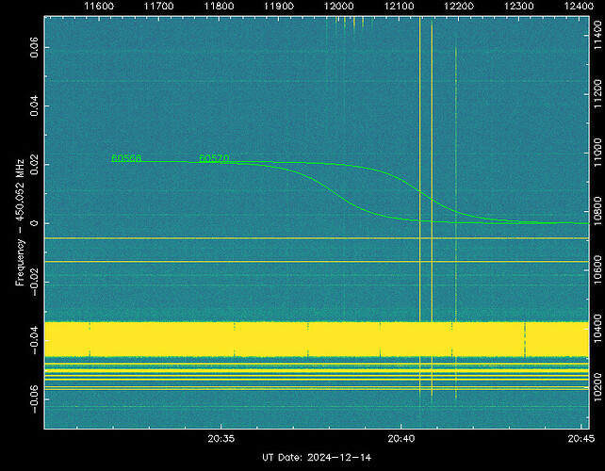
Task: Click the Frequency - 450.052 MHz axis title
Action: (x=20, y=222)
